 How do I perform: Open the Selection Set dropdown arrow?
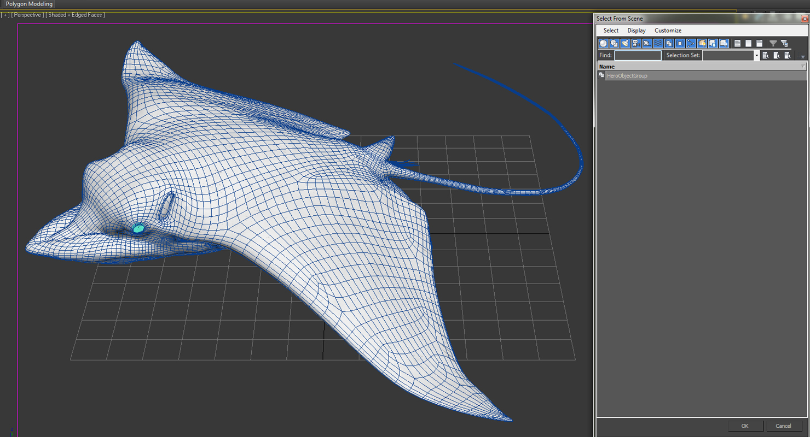[x=757, y=55]
